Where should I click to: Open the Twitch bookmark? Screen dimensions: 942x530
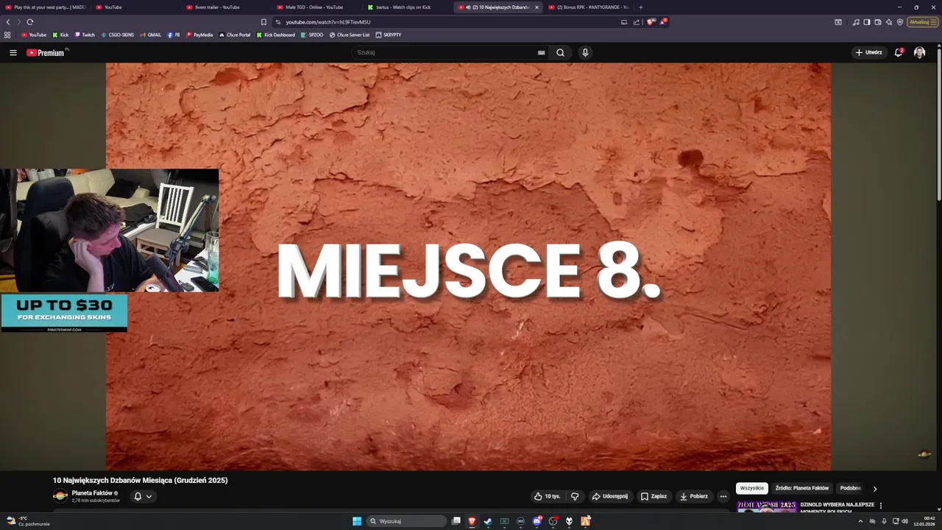pos(85,35)
